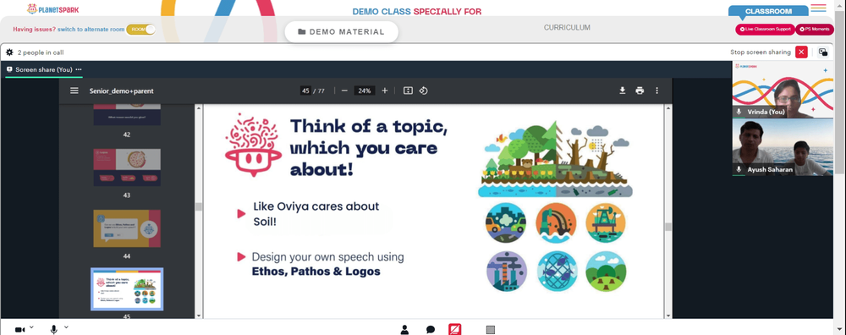
Task: Click the Senior_demo+parent file title
Action: click(x=121, y=91)
